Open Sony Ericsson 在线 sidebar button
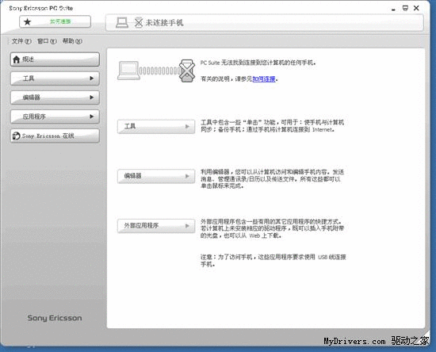 55,136
